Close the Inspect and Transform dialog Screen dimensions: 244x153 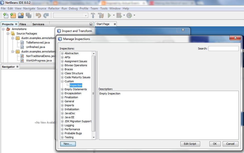[183, 30]
